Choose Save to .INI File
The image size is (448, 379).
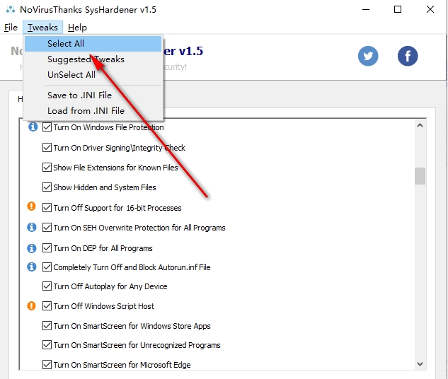tap(93, 95)
